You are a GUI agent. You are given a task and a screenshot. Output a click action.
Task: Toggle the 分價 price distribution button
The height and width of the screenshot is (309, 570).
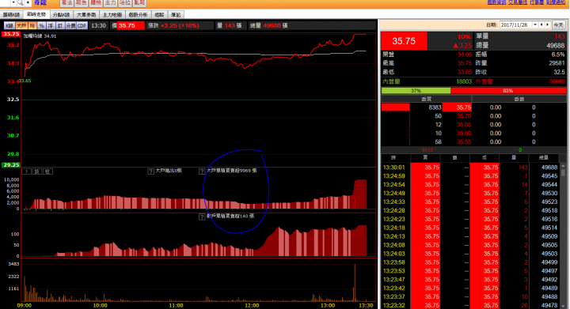pyautogui.click(x=70, y=26)
